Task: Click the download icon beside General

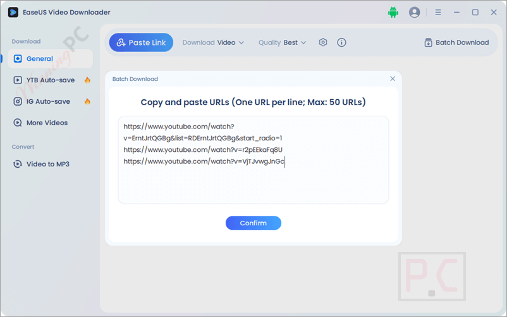Action: pos(18,59)
